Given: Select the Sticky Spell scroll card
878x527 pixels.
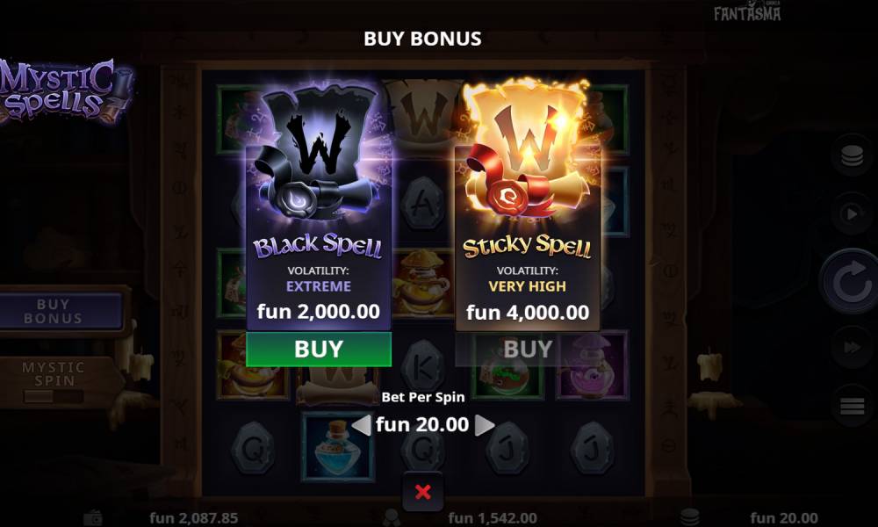Looking at the screenshot, I should (x=528, y=207).
